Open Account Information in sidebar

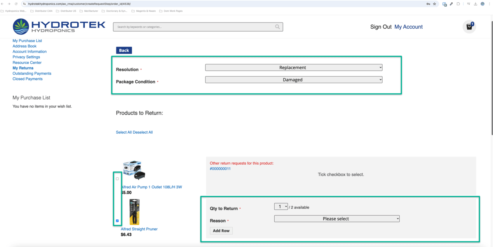pyautogui.click(x=30, y=52)
